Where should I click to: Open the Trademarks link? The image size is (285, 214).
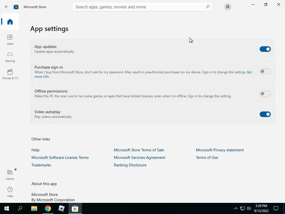pyautogui.click(x=41, y=165)
